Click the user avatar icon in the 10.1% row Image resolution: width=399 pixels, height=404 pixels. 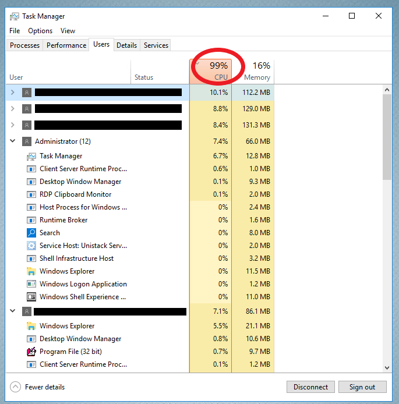(x=27, y=92)
